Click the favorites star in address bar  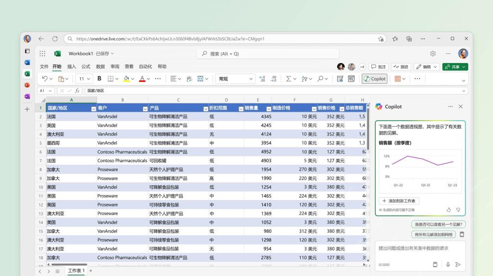click(381, 39)
